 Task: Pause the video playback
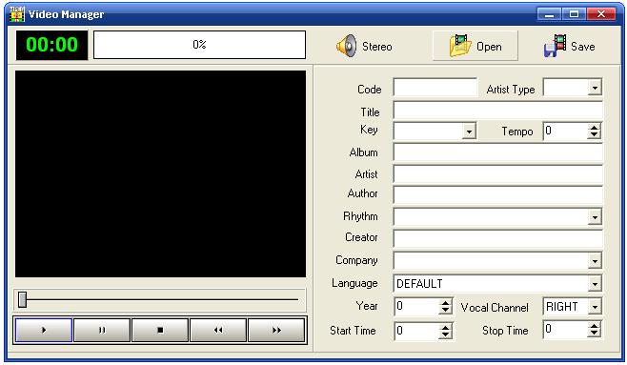tap(102, 330)
